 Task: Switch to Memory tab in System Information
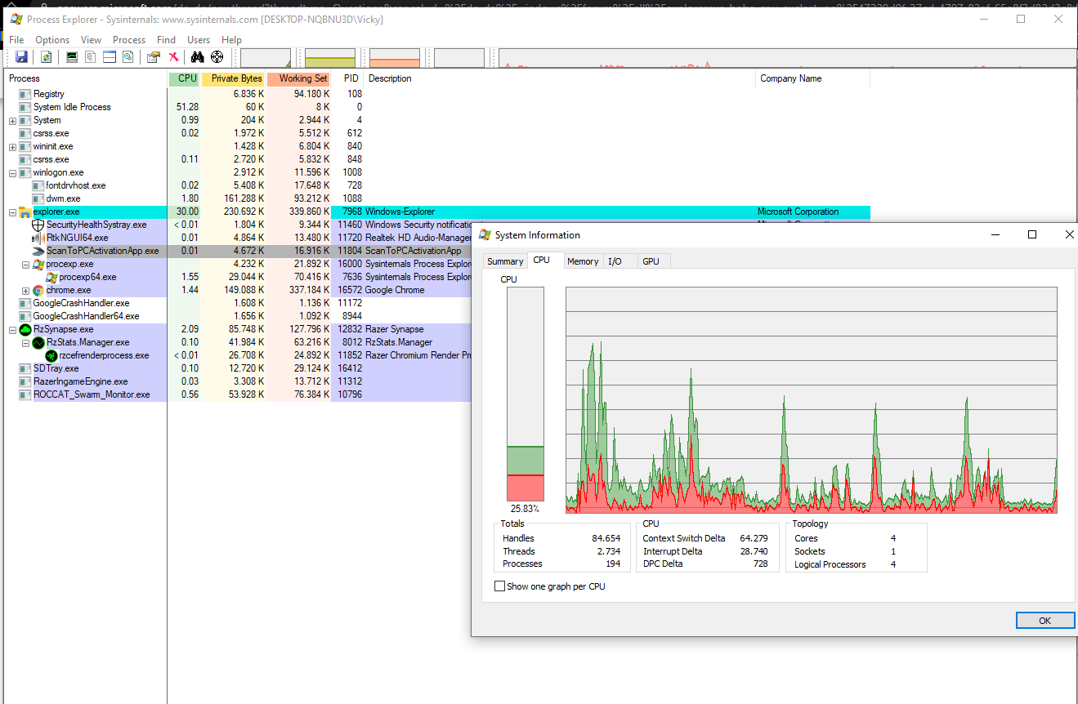(583, 261)
